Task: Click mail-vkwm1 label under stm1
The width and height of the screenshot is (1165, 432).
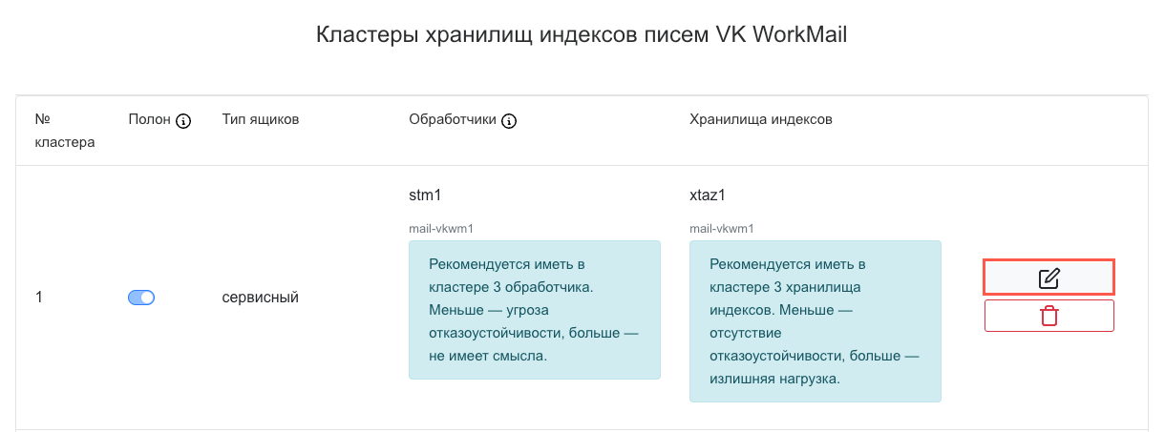Action: (x=441, y=229)
